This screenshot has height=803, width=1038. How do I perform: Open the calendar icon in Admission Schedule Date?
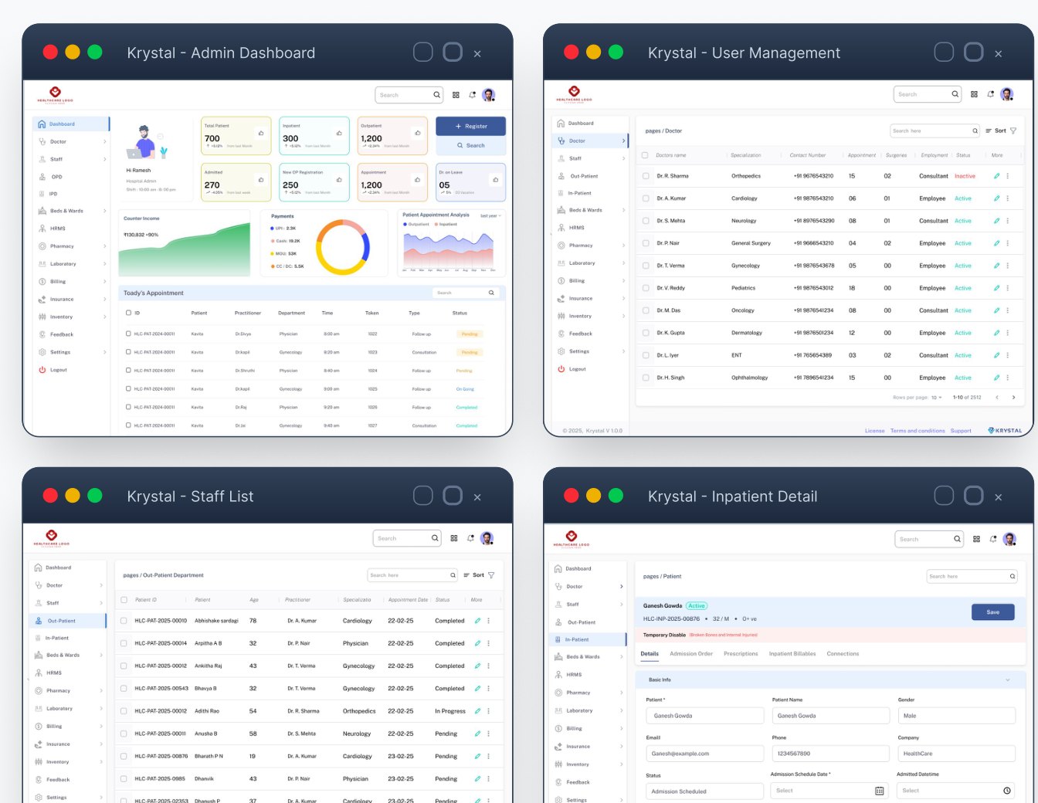click(879, 791)
